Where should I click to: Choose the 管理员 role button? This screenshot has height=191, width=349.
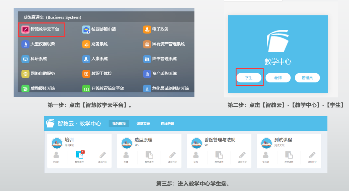point(307,78)
